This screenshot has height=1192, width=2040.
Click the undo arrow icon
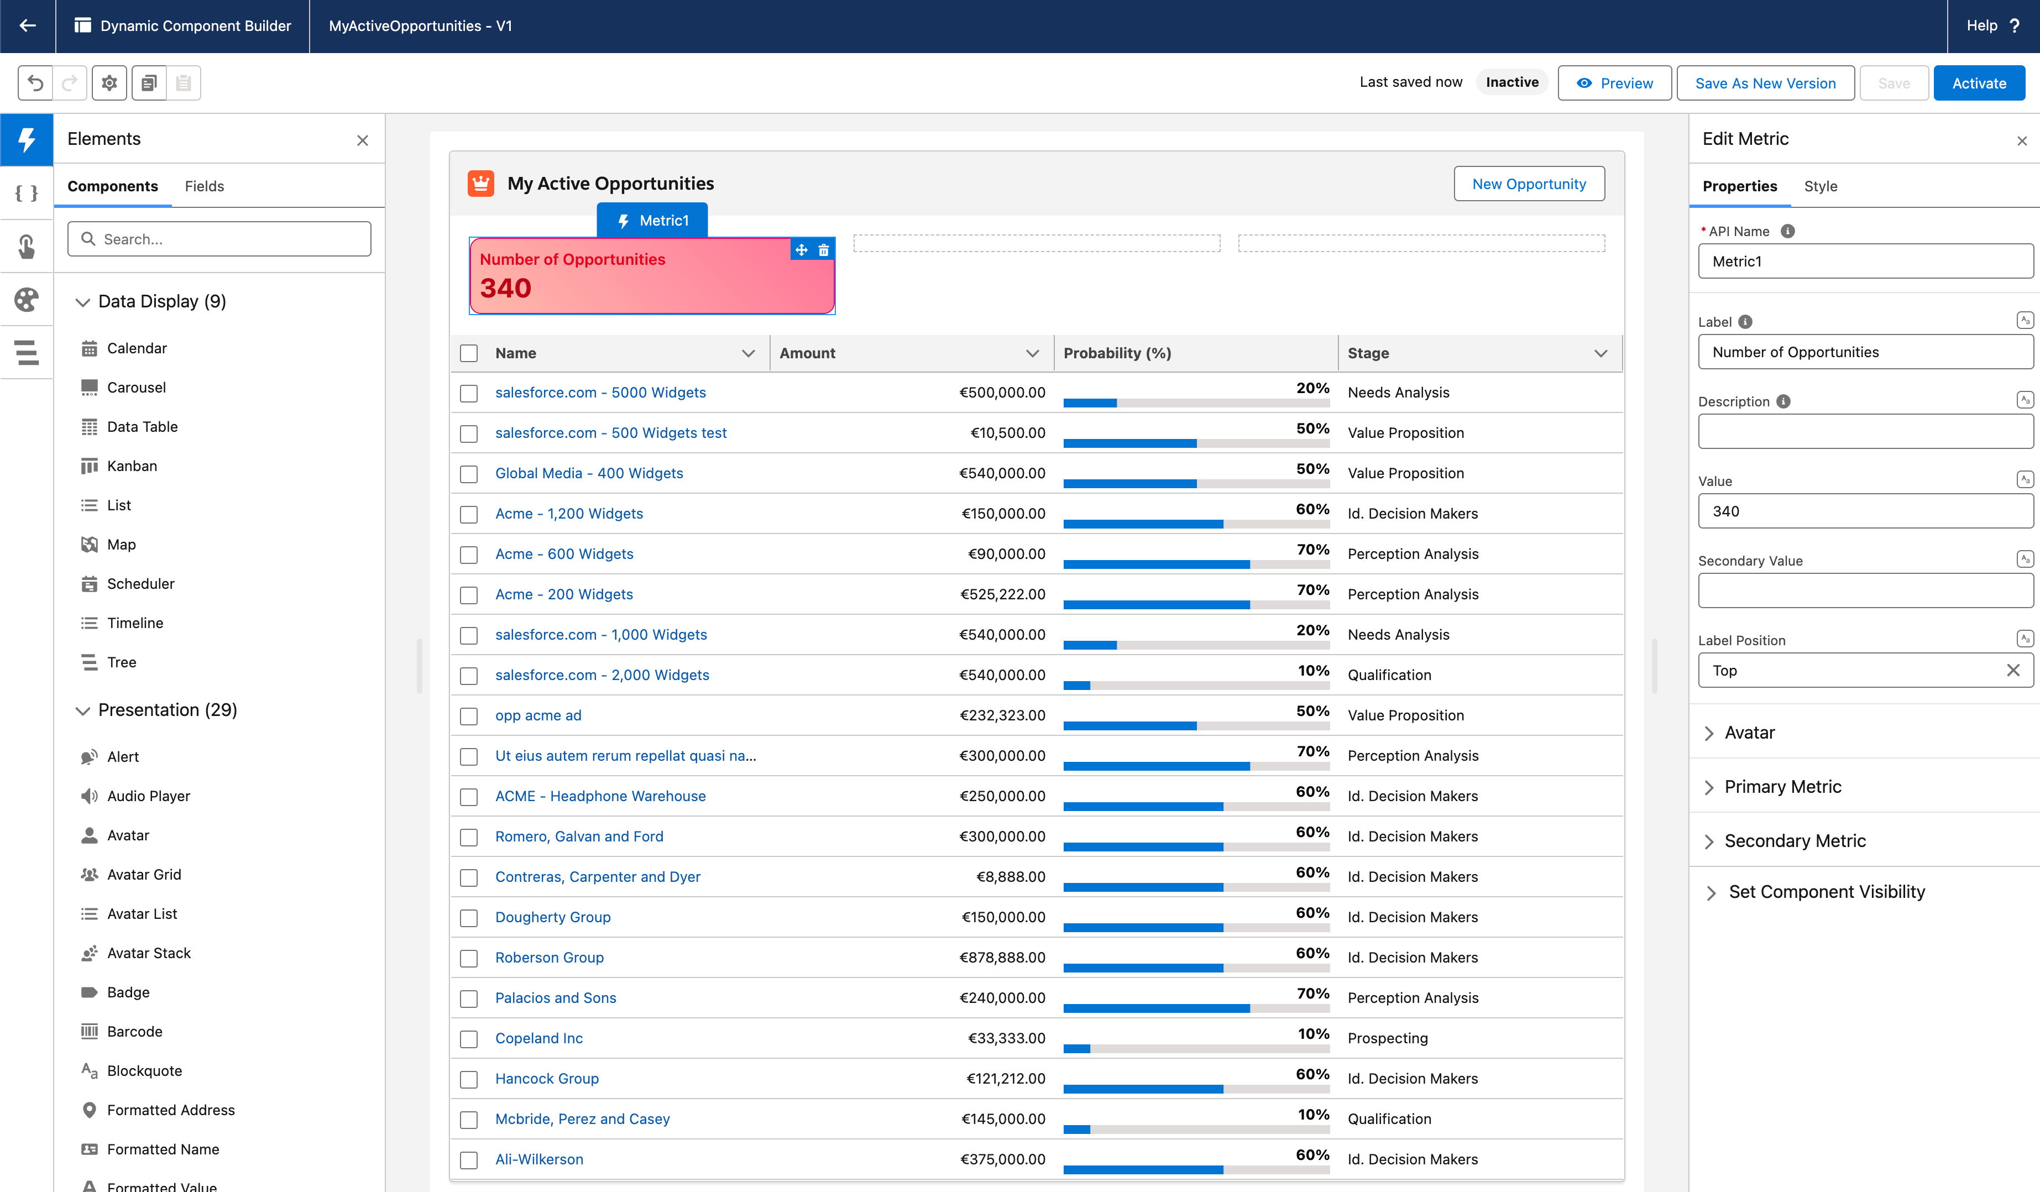35,82
